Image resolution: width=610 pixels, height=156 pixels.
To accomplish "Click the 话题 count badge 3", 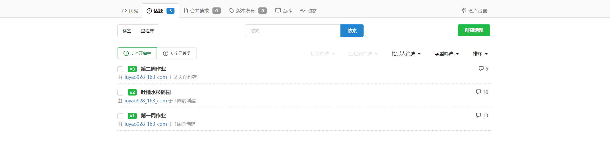I will [x=170, y=11].
